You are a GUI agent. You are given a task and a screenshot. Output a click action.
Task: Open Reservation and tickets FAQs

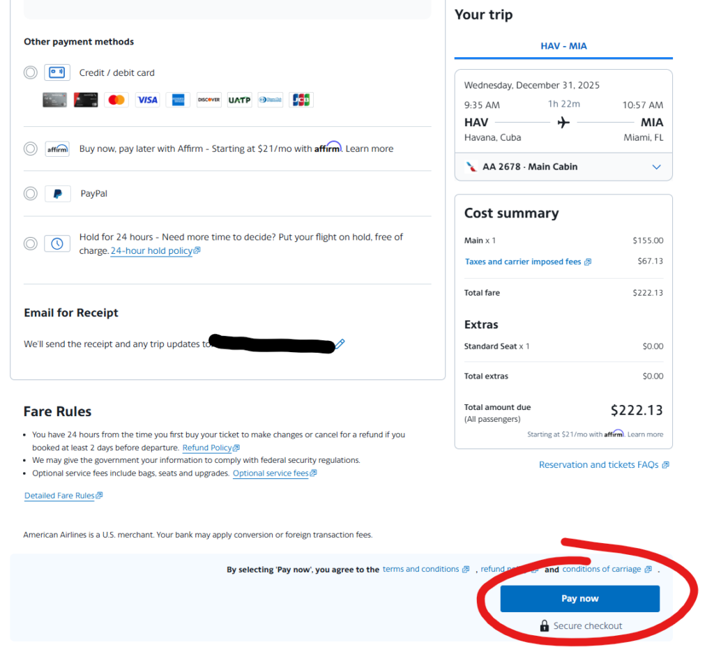pos(598,465)
